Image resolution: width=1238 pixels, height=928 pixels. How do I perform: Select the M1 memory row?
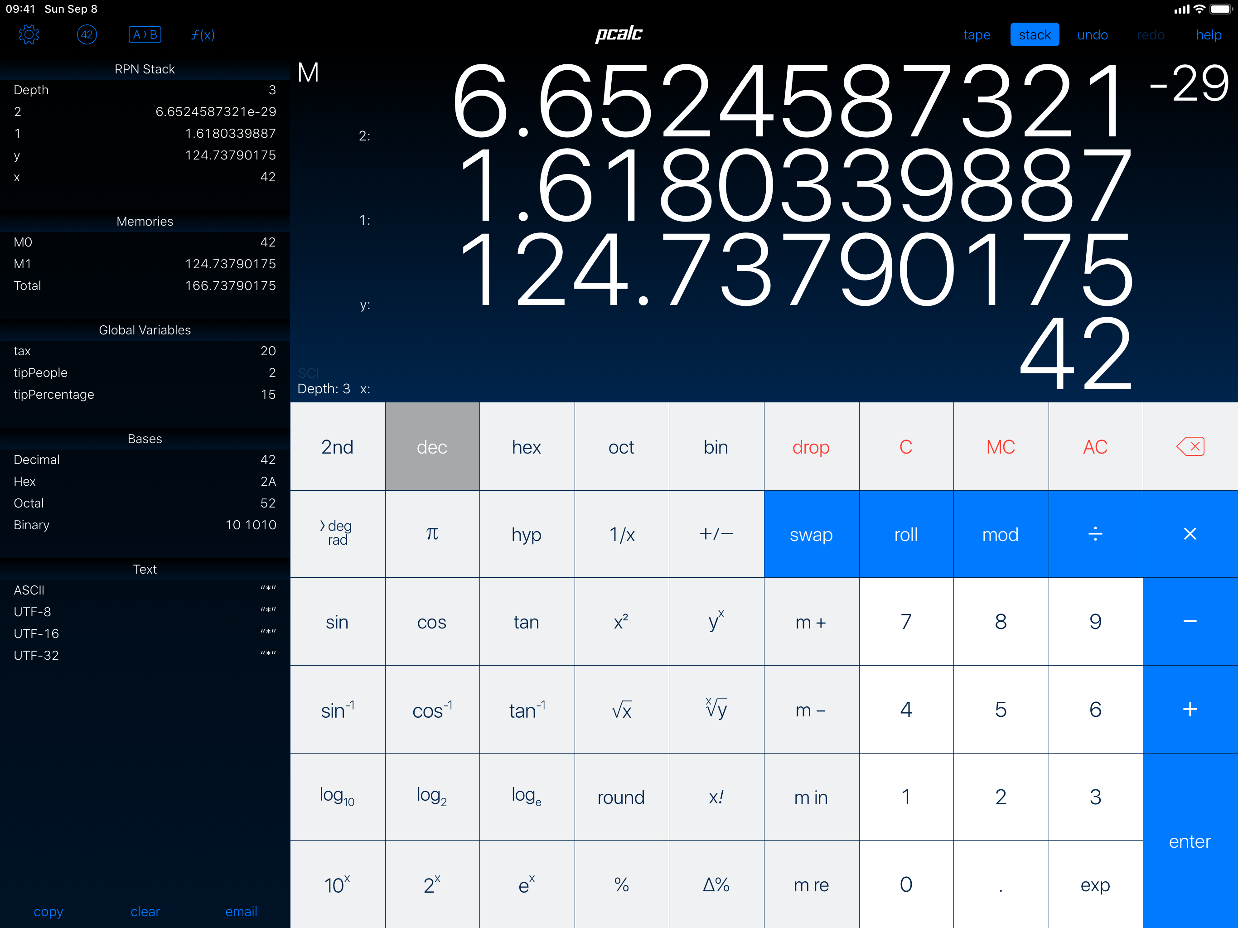(x=145, y=264)
